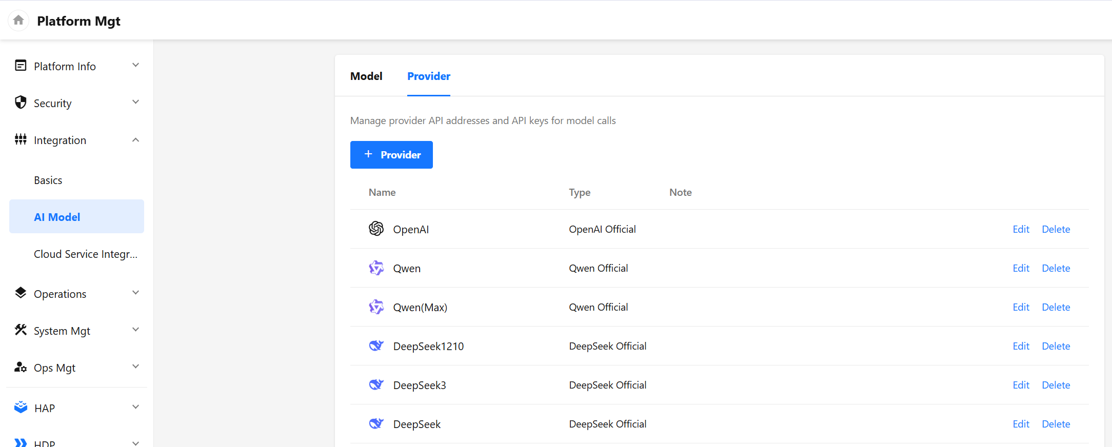Expand the HDP section chevron
Viewport: 1112px width, 447px height.
pos(135,443)
